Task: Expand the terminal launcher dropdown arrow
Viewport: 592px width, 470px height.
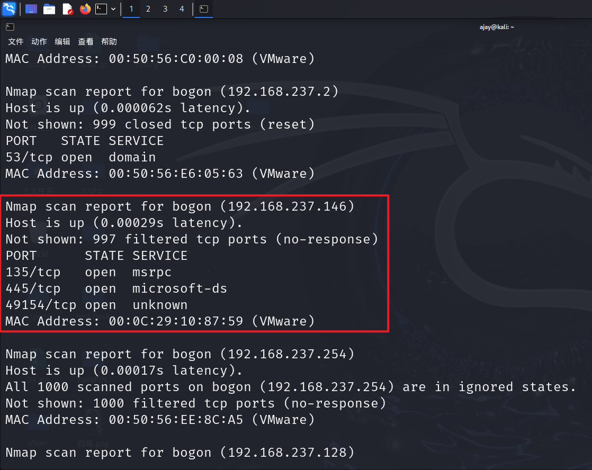Action: 113,9
